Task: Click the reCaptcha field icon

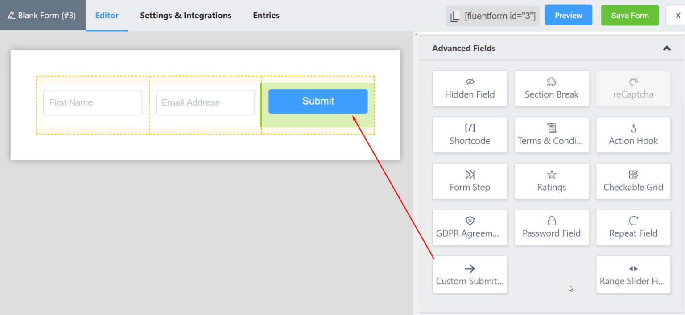Action: (633, 88)
